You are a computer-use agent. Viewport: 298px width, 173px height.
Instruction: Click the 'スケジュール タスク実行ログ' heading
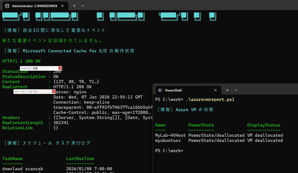click(x=56, y=143)
